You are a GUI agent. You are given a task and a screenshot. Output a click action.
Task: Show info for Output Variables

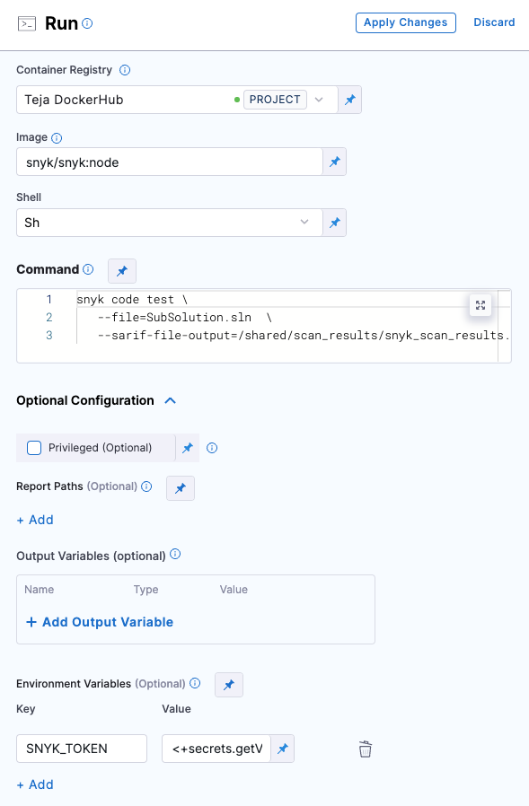pyautogui.click(x=175, y=554)
